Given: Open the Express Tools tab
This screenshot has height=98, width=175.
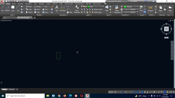Looking at the screenshot, I should 69,4.
